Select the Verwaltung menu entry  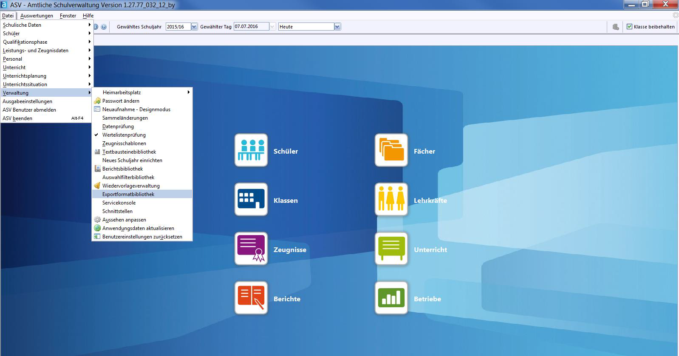(x=46, y=93)
